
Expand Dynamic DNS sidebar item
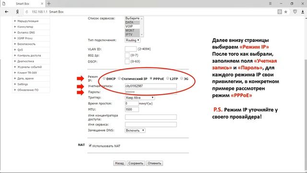point(26,33)
